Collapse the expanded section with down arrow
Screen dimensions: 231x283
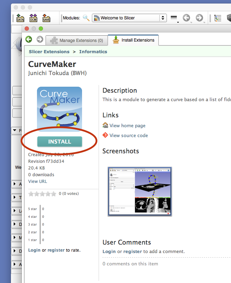pos(15,131)
